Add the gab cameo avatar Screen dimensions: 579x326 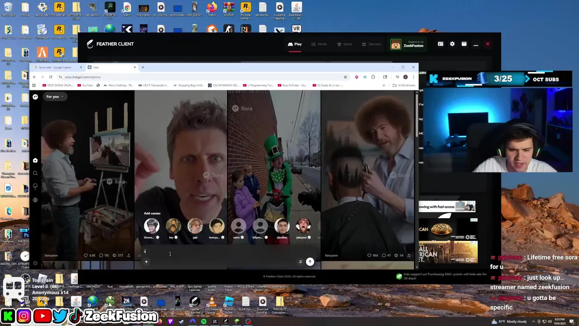(x=195, y=225)
